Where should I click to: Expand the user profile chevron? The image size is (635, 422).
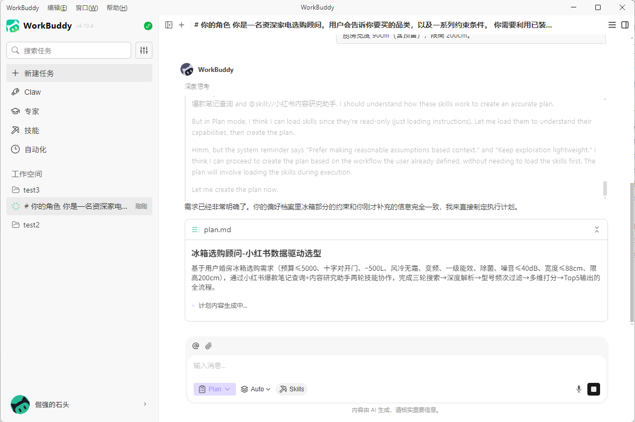click(145, 405)
